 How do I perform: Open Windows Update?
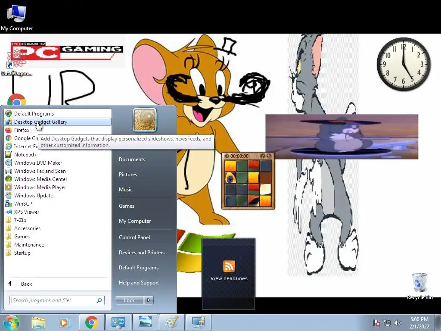[x=58, y=195]
